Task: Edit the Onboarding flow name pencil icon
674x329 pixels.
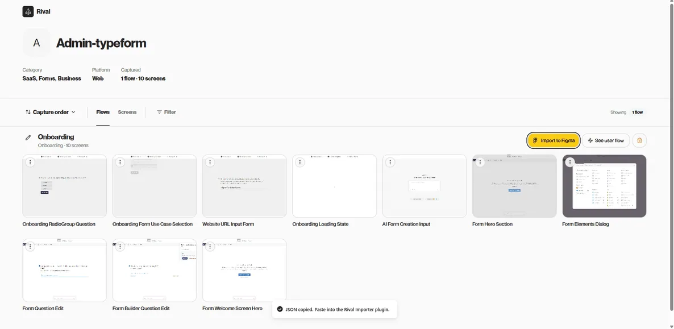Action: pyautogui.click(x=28, y=138)
